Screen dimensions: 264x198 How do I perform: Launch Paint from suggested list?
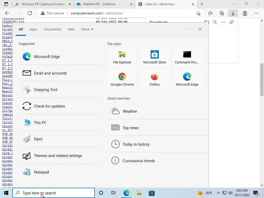(x=60, y=139)
